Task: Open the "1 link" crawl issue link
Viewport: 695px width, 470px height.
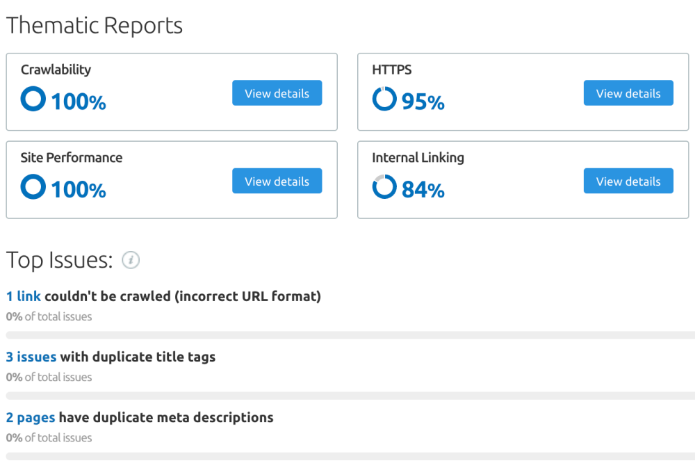Action: pyautogui.click(x=24, y=296)
